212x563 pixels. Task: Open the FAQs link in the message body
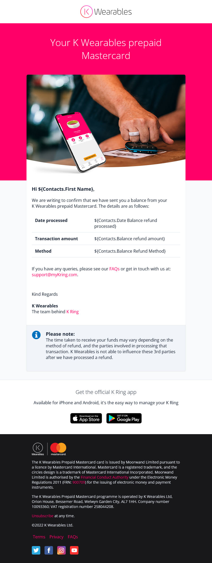(x=114, y=269)
